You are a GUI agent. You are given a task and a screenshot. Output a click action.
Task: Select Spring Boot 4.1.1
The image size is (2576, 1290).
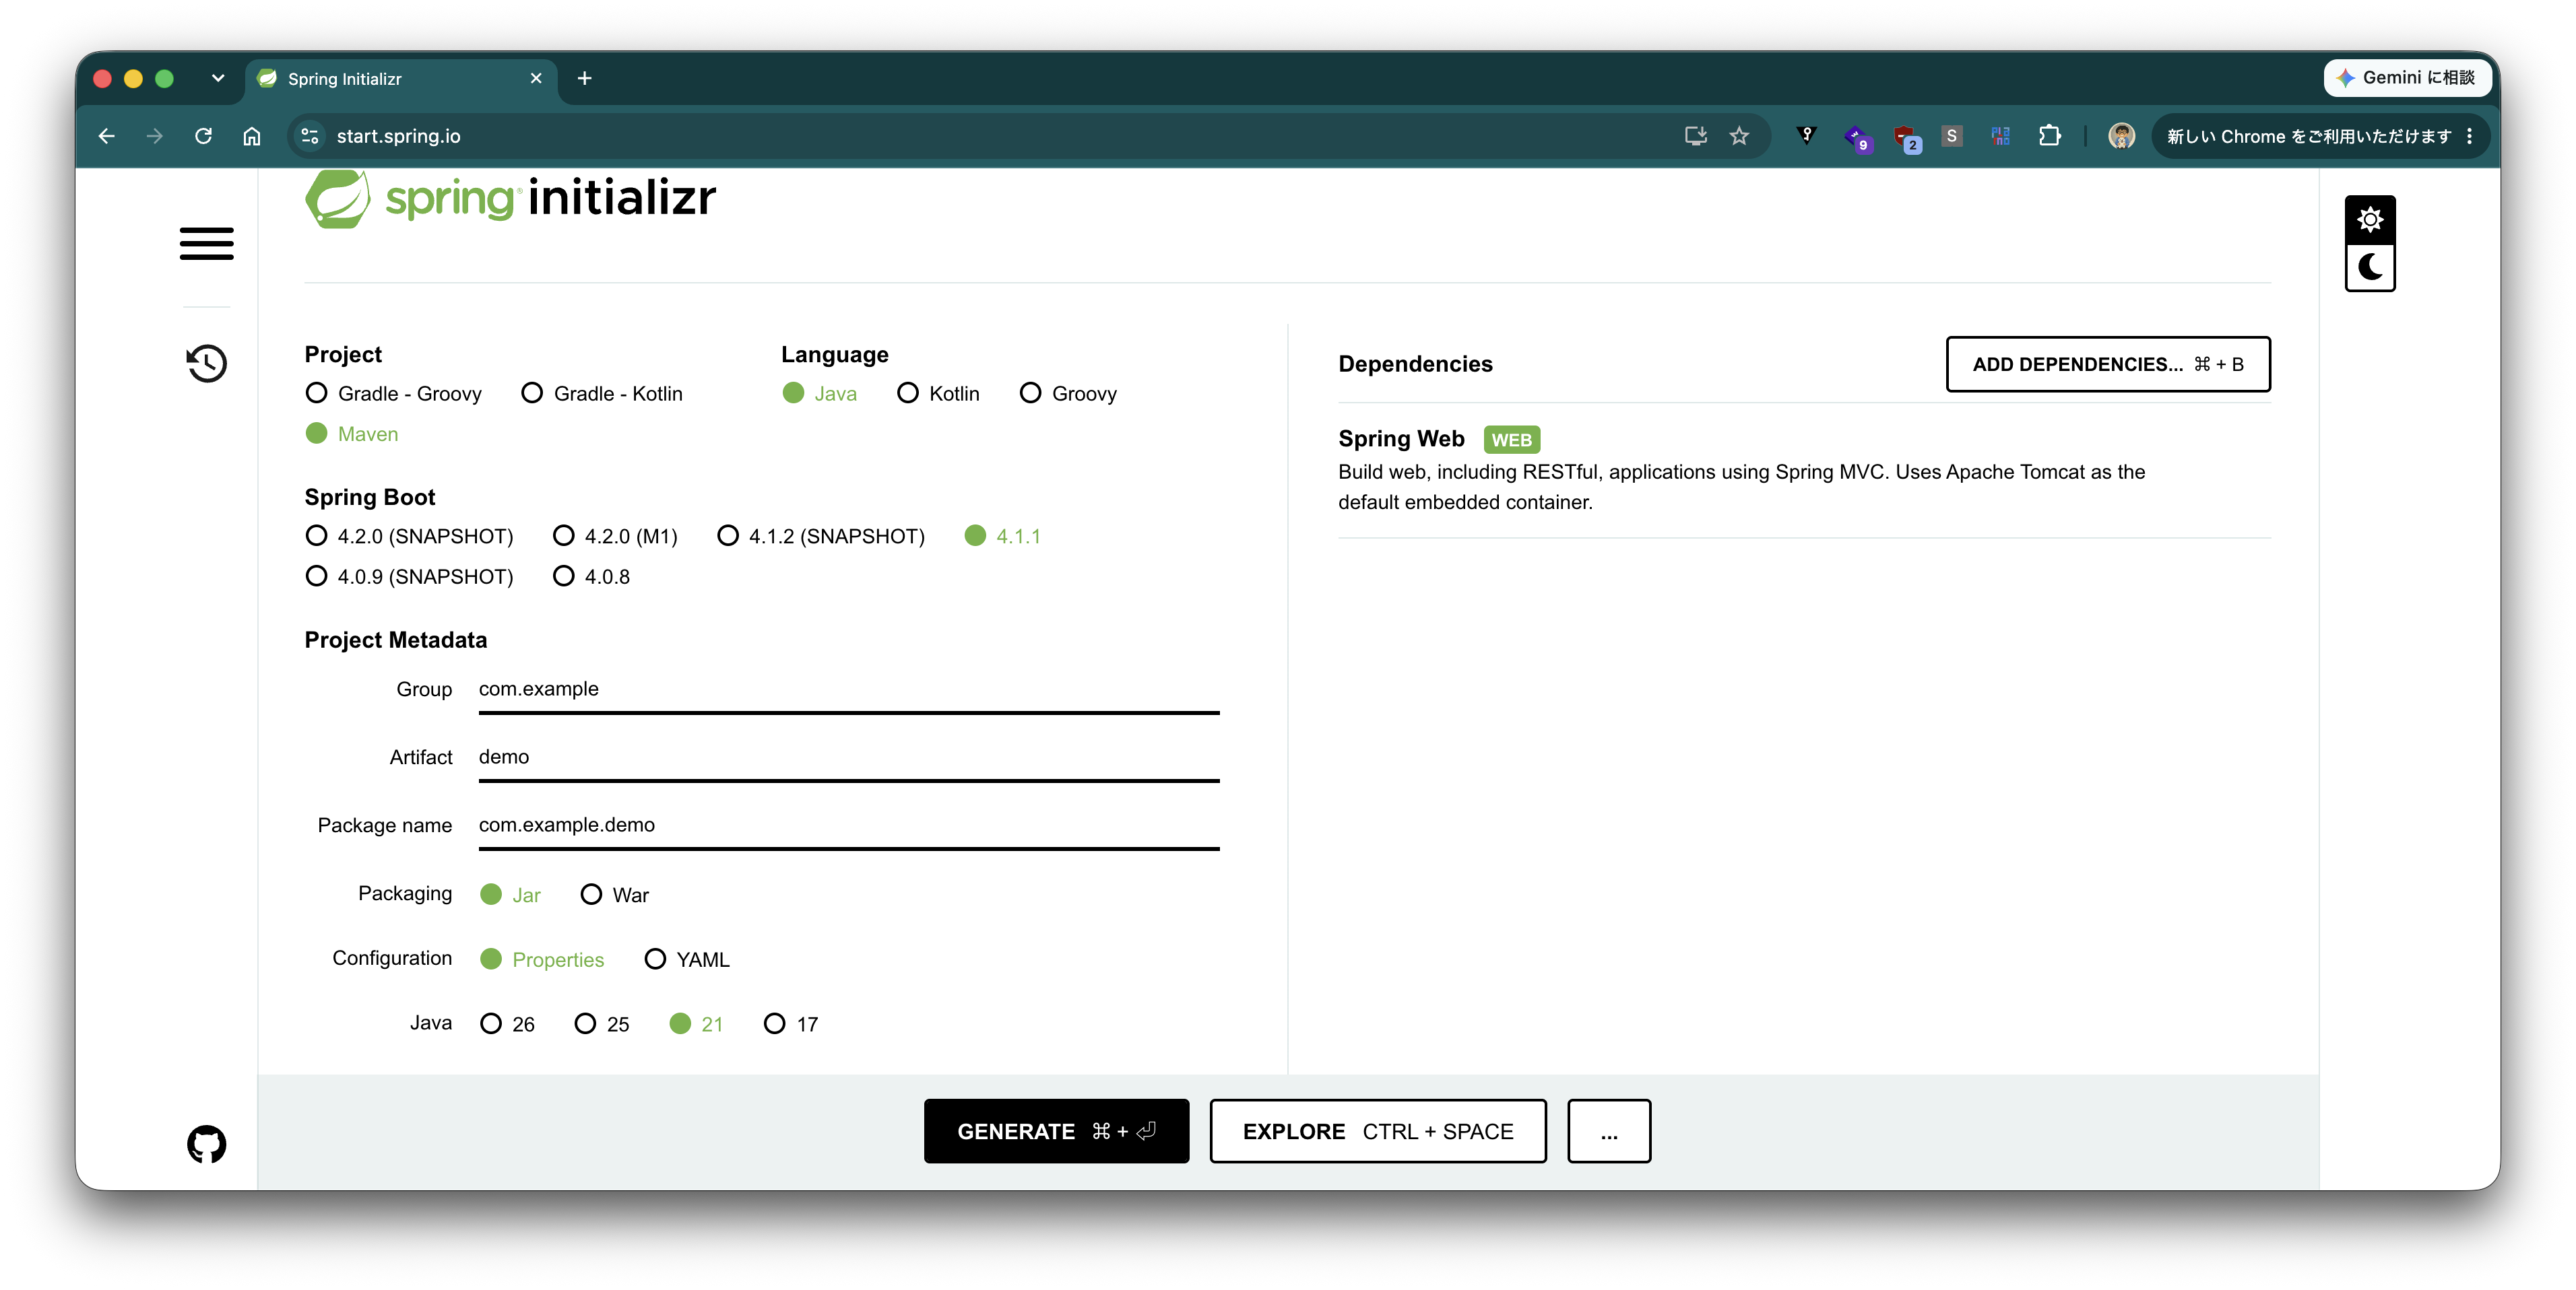(x=1003, y=537)
